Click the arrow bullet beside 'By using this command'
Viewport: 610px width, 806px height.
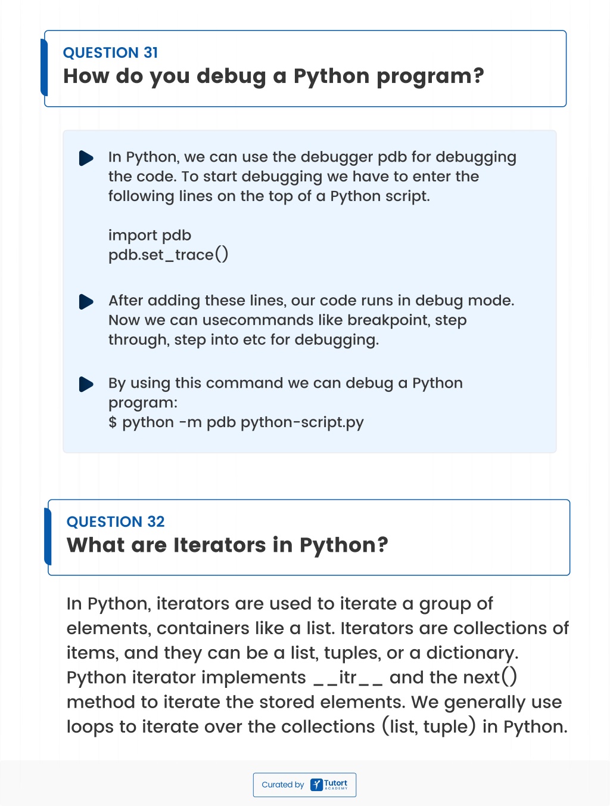click(x=86, y=384)
